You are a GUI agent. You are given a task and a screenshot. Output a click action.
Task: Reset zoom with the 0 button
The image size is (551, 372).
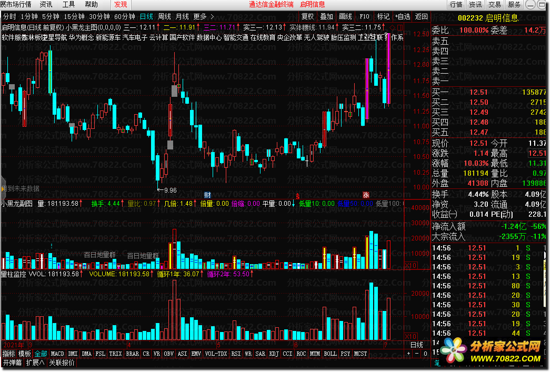click(x=425, y=354)
